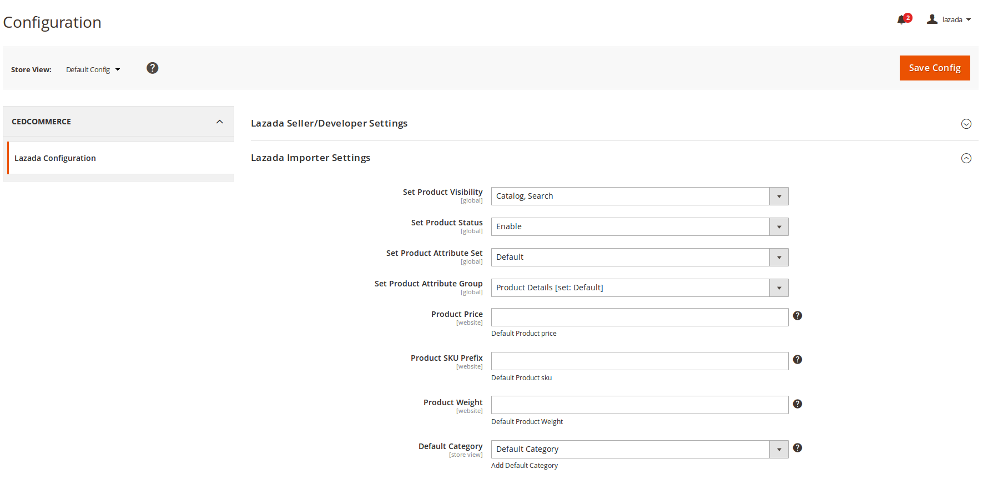
Task: Click the Default Product sku note
Action: [x=521, y=378]
